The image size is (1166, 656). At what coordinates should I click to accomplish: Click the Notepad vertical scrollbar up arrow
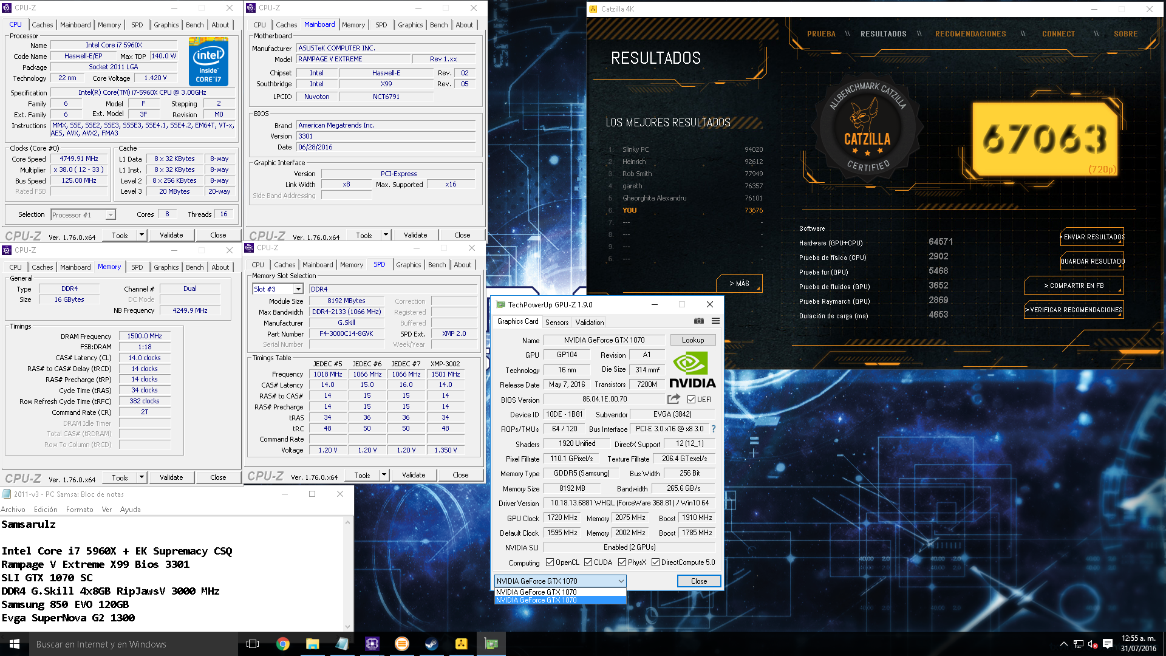pos(348,522)
